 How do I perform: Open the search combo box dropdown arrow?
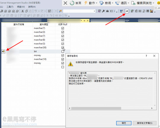[x=95, y=11]
